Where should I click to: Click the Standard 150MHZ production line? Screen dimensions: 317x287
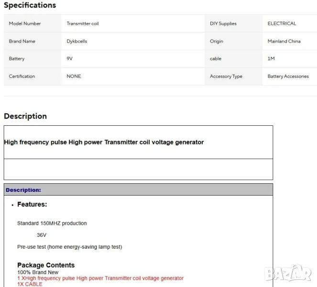tap(52, 223)
